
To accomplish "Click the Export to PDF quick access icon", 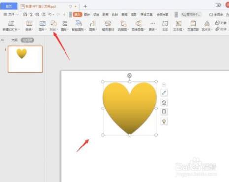I will pos(32,14).
